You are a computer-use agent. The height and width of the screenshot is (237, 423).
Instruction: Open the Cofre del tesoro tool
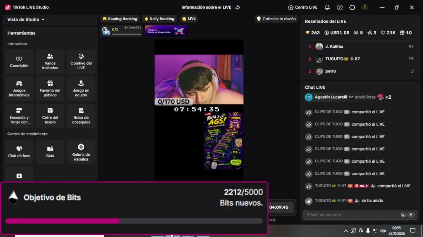coord(50,116)
